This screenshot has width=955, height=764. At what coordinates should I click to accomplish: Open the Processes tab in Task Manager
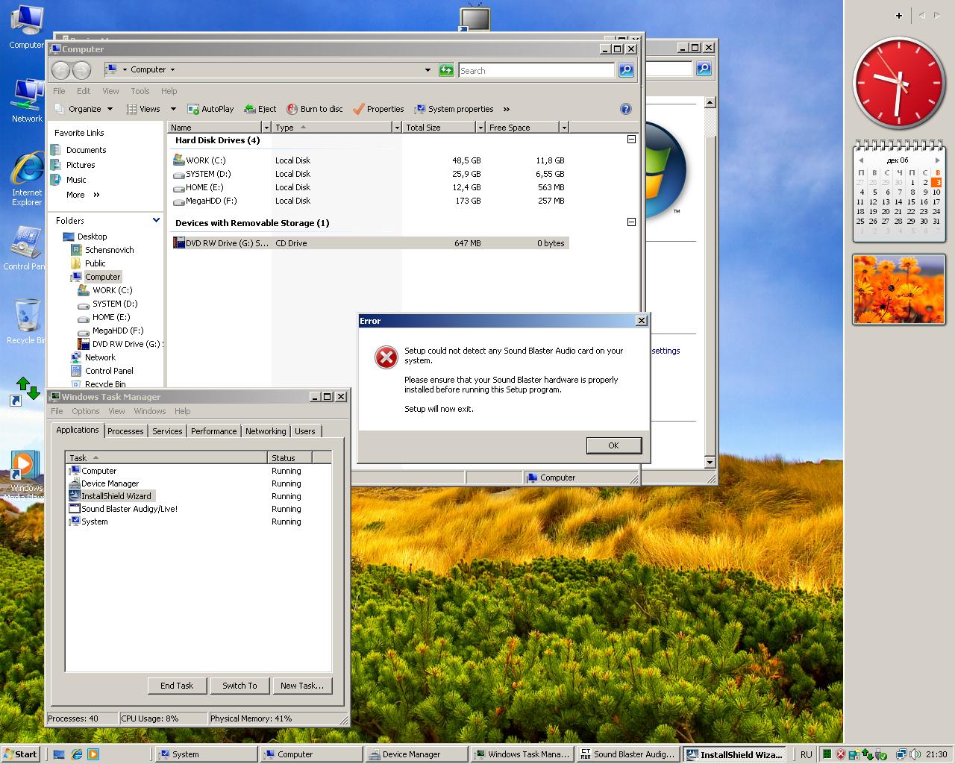[x=125, y=431]
